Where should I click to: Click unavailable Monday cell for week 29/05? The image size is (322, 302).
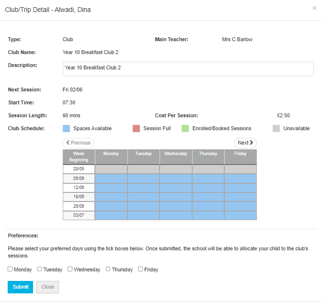(x=111, y=169)
